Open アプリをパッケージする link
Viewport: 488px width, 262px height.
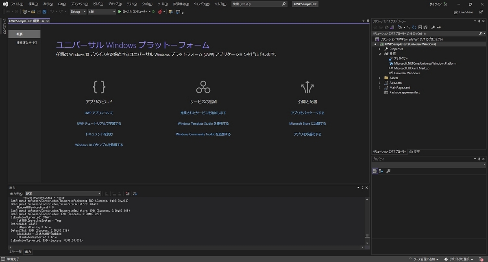[x=307, y=113]
